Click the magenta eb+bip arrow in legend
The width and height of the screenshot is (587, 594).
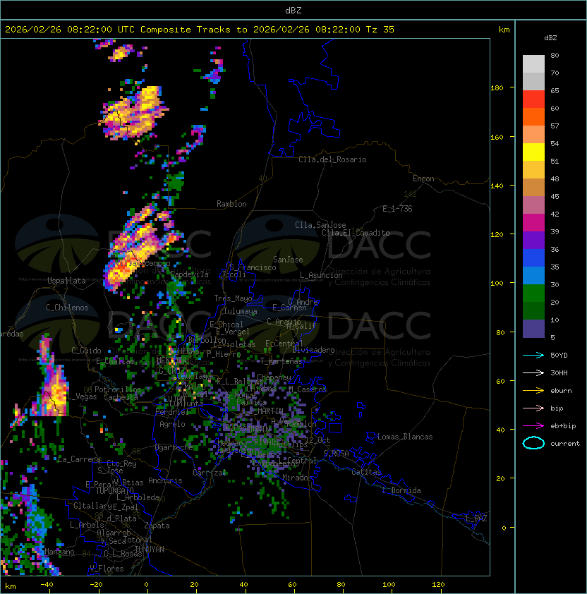click(533, 426)
